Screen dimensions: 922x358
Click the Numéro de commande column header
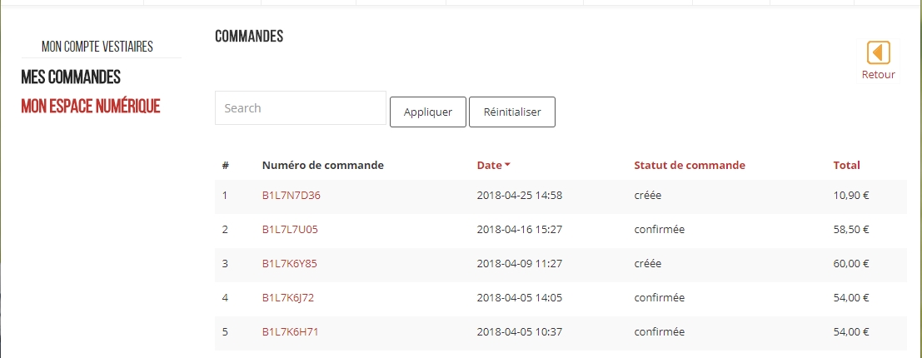pyautogui.click(x=322, y=166)
